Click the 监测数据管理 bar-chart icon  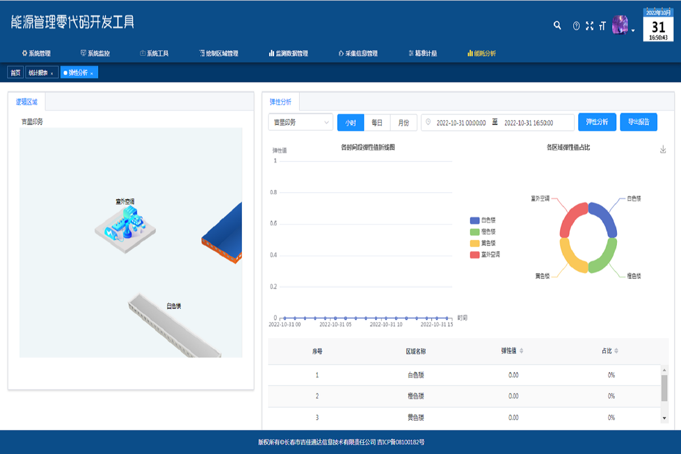[x=271, y=54]
